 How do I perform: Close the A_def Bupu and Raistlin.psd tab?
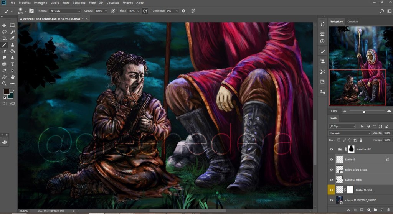pos(87,18)
